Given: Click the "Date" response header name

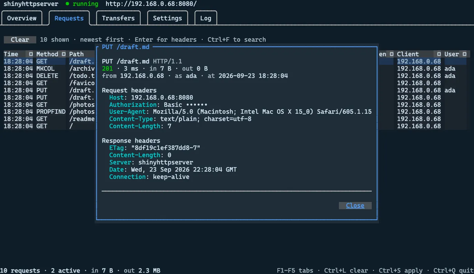Looking at the screenshot, I should (116, 170).
